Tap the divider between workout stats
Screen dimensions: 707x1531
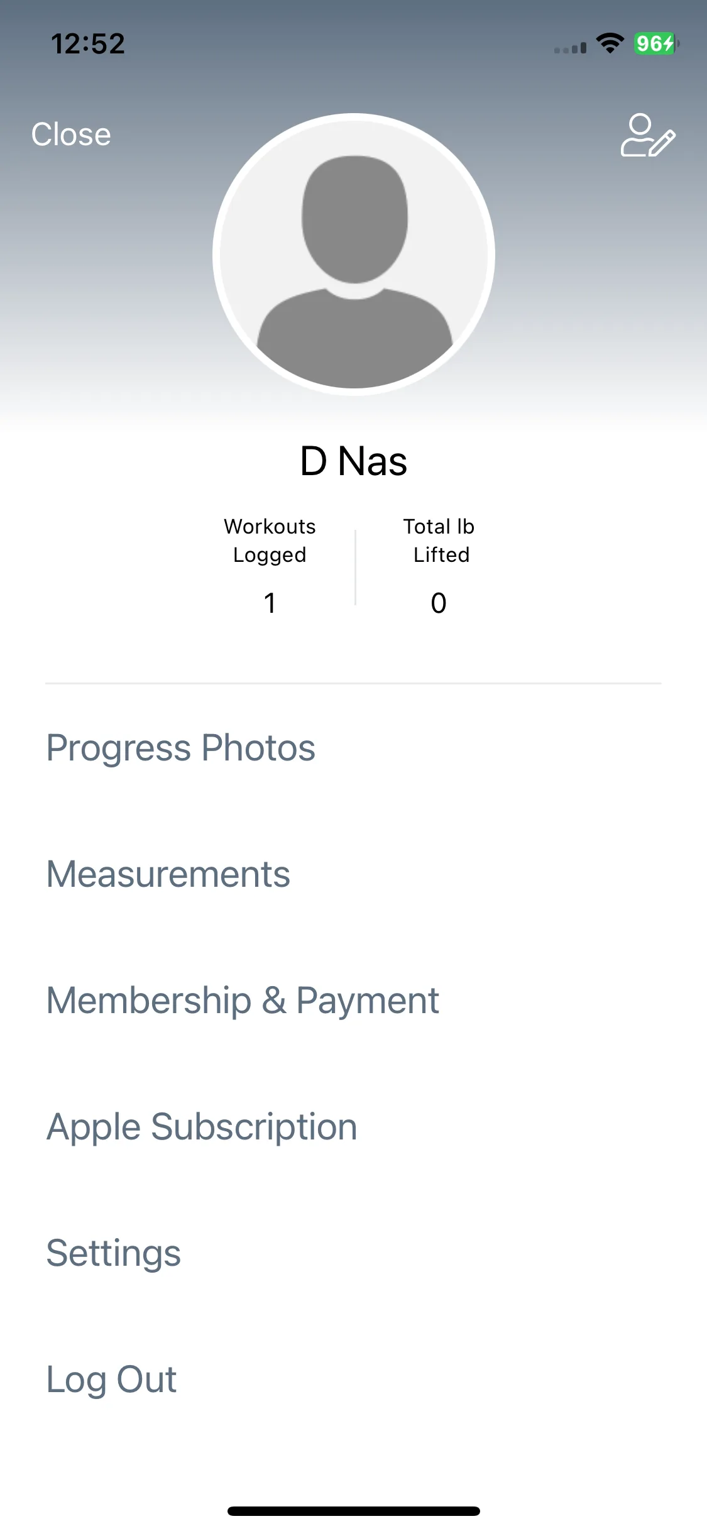point(356,567)
